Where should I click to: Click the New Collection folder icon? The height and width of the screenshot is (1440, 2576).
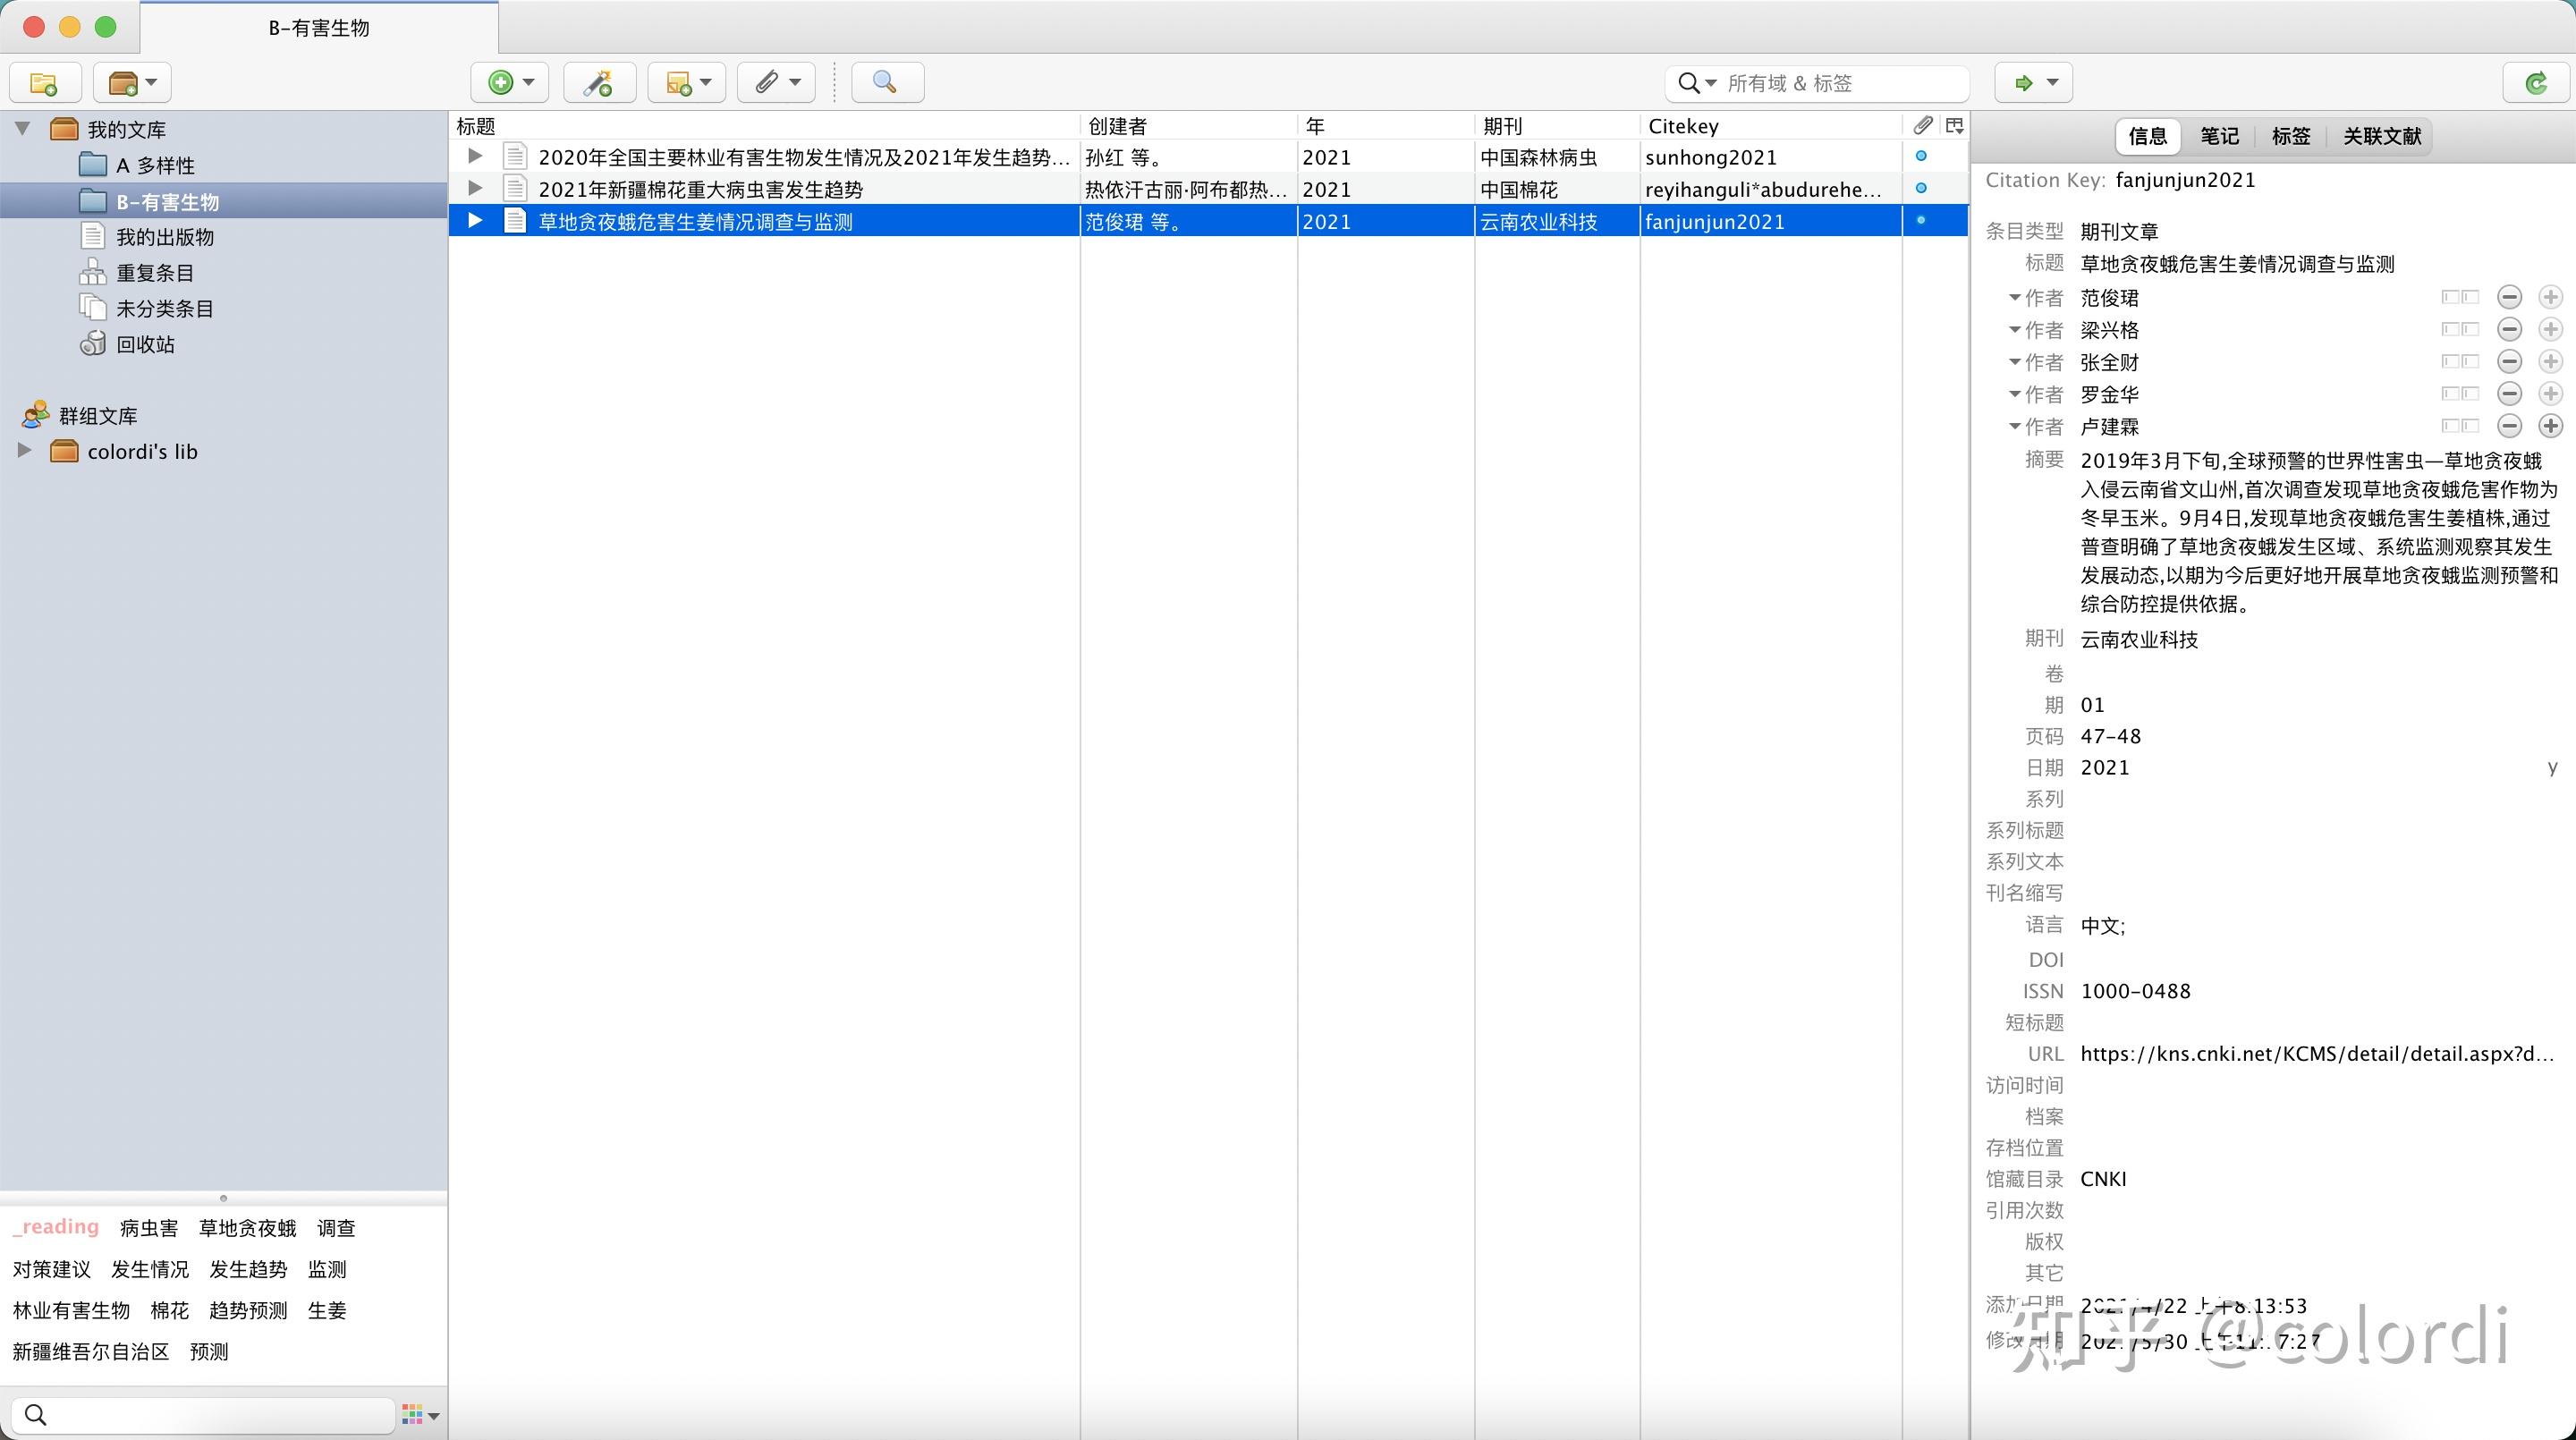[44, 83]
